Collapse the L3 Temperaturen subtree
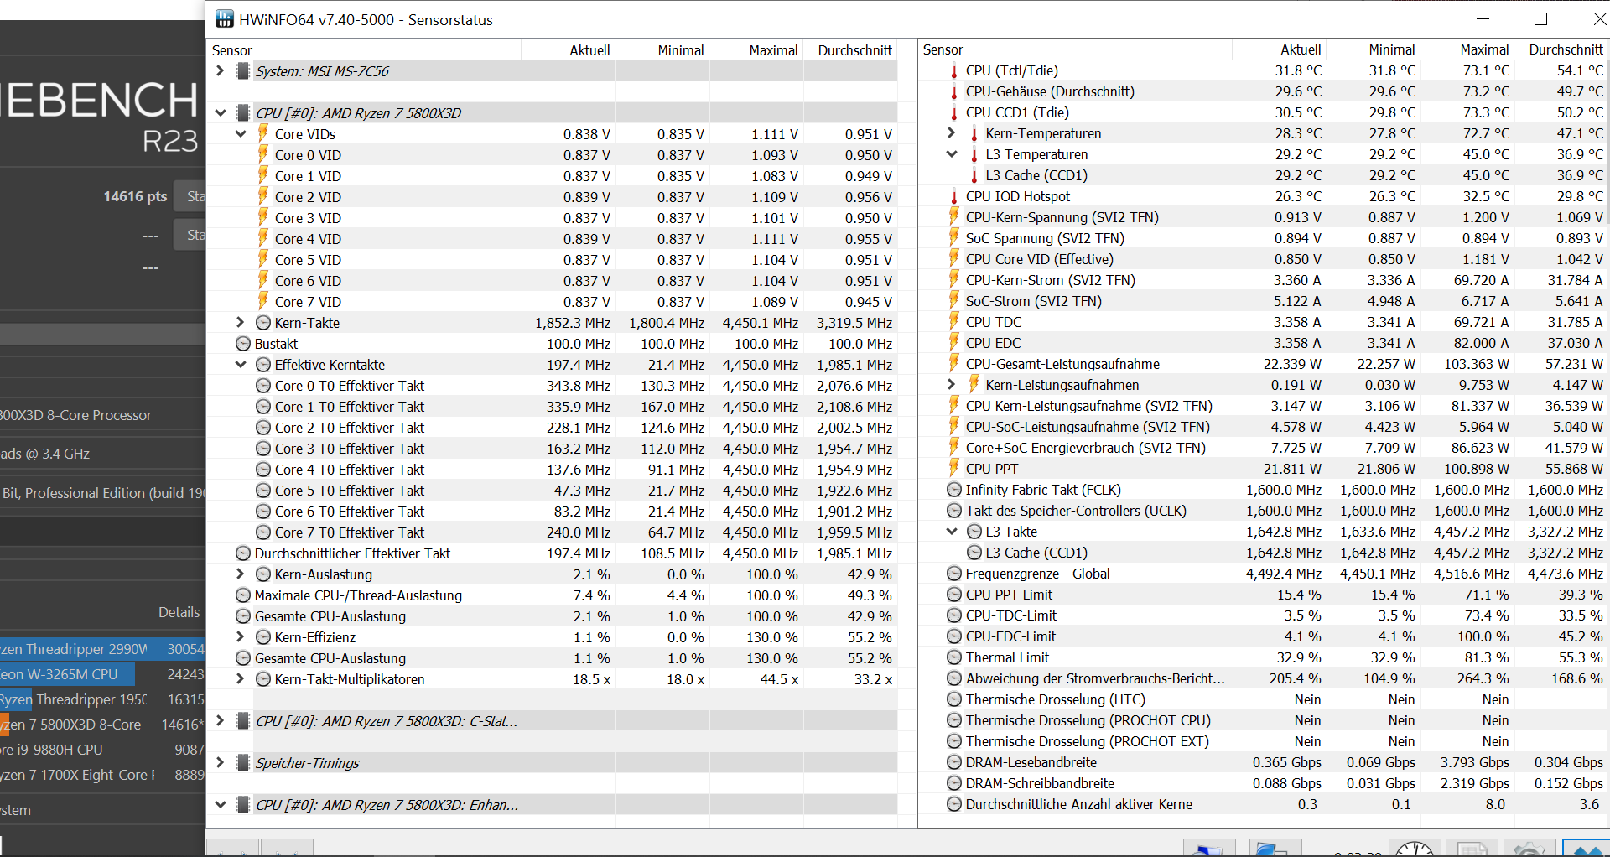The width and height of the screenshot is (1610, 857). tap(951, 153)
